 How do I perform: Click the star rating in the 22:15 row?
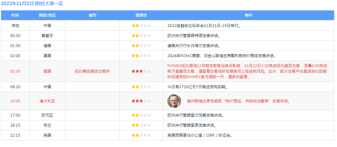click(141, 136)
